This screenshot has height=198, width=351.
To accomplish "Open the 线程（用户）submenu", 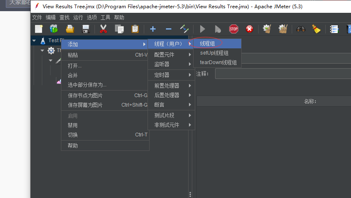I will 171,44.
